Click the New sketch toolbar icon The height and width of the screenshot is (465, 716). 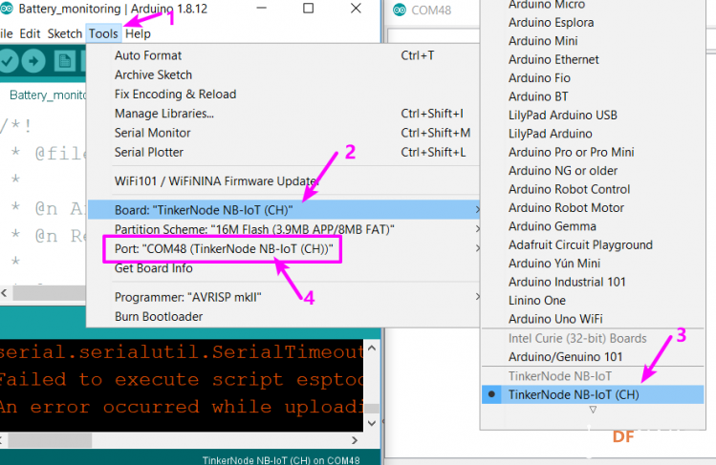(x=64, y=61)
